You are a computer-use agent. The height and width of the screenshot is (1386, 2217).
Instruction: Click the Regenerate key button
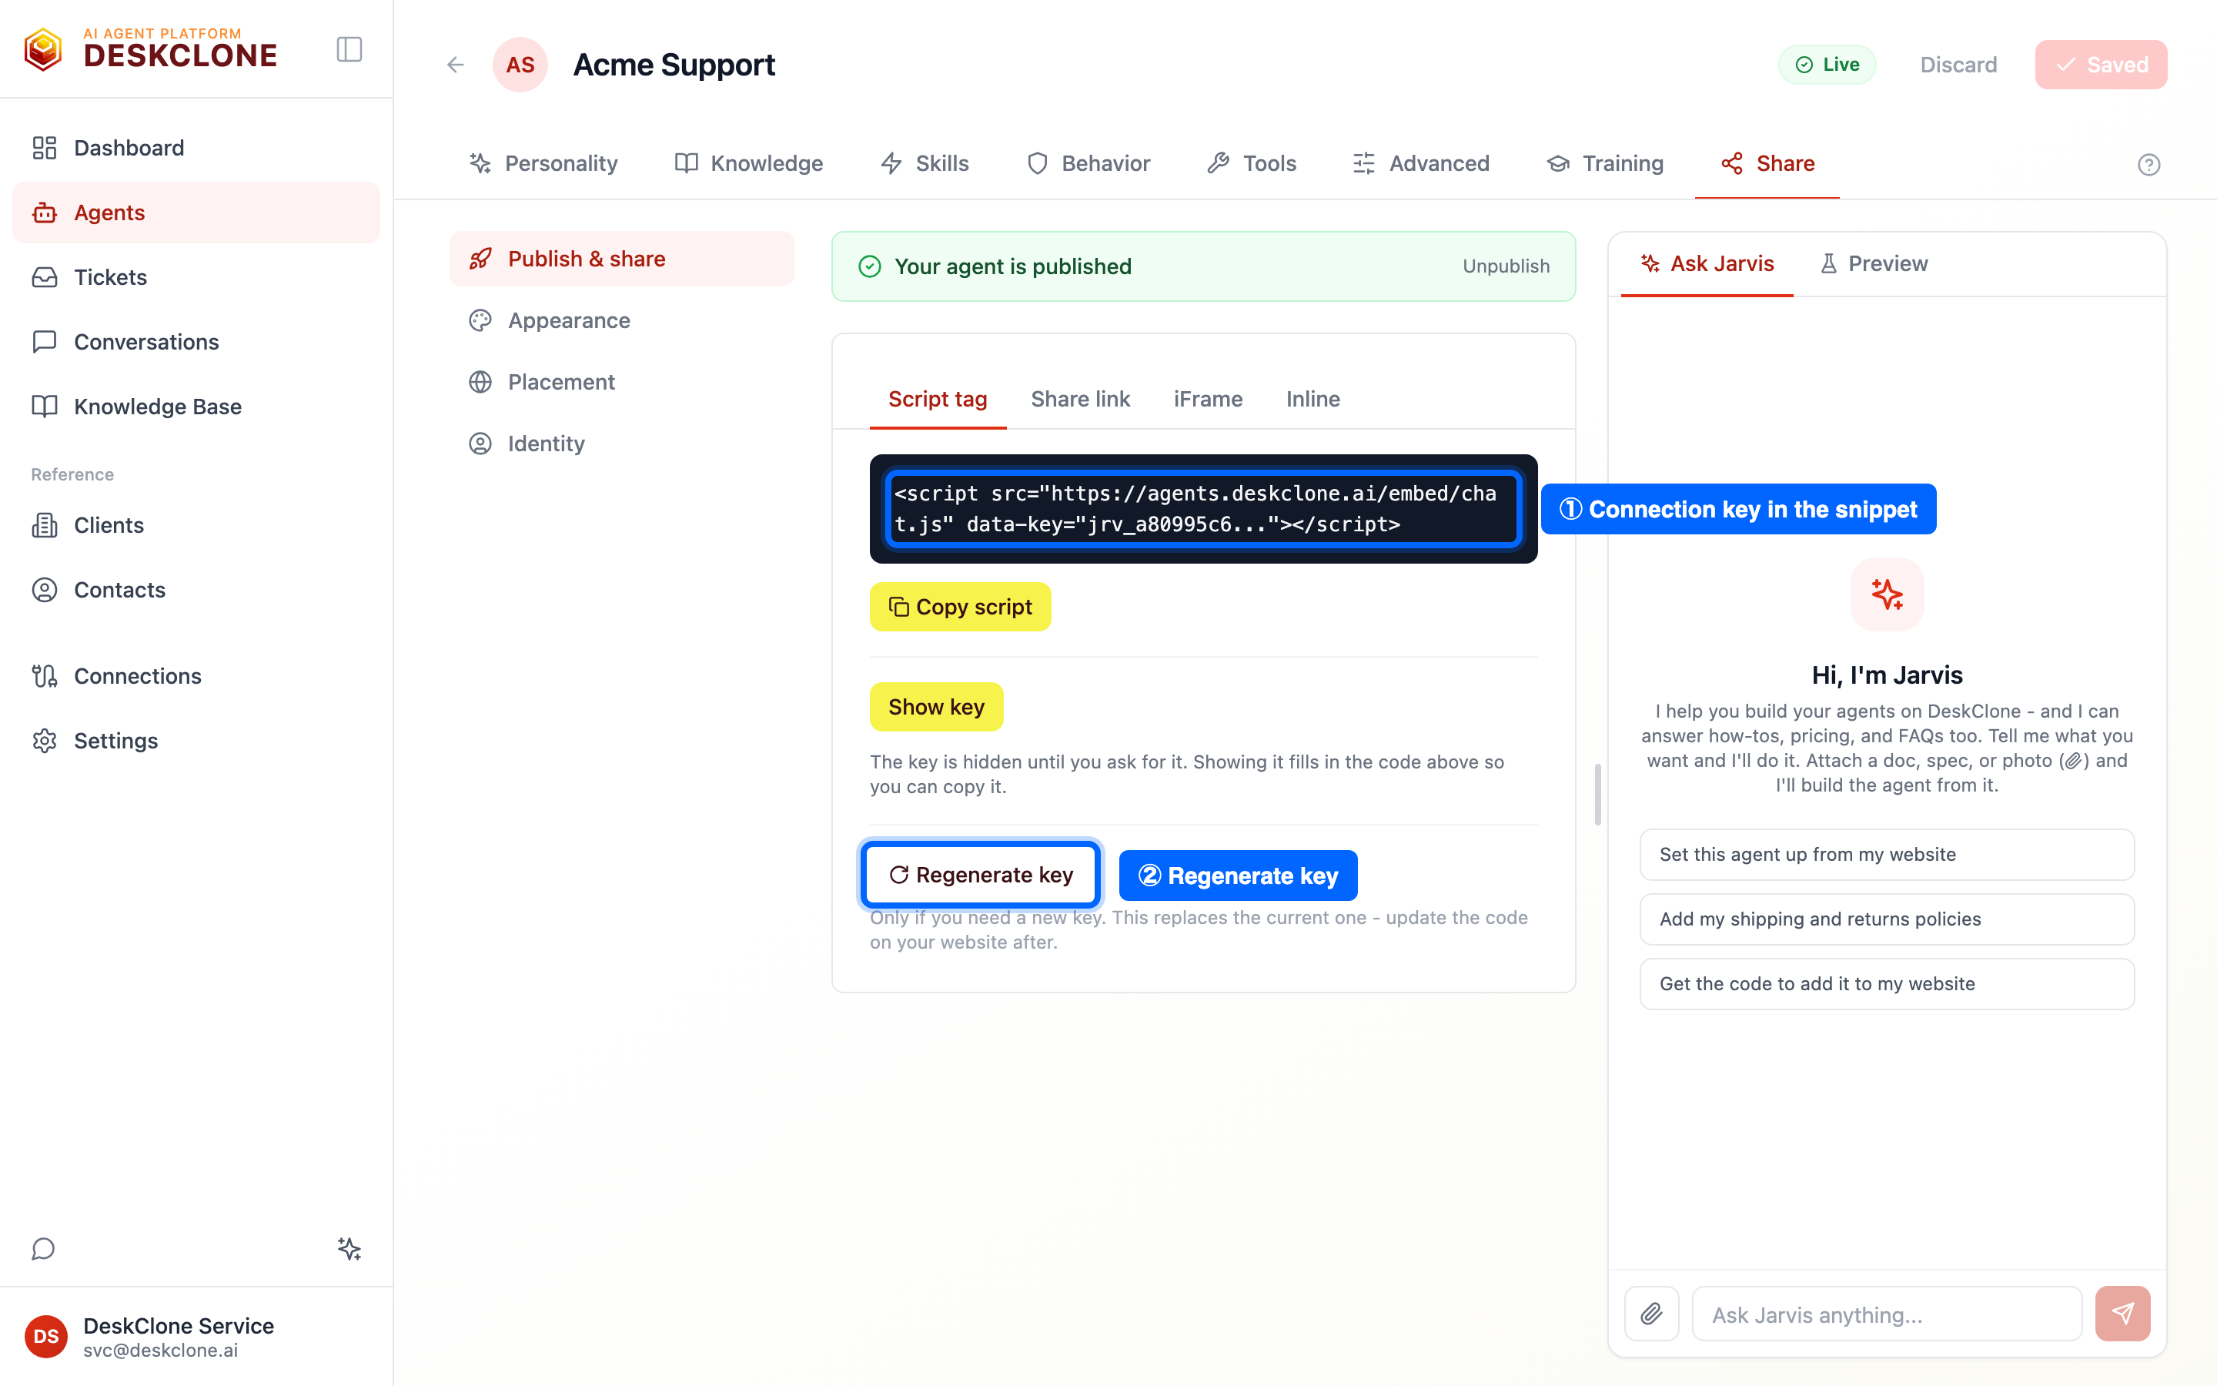coord(980,875)
